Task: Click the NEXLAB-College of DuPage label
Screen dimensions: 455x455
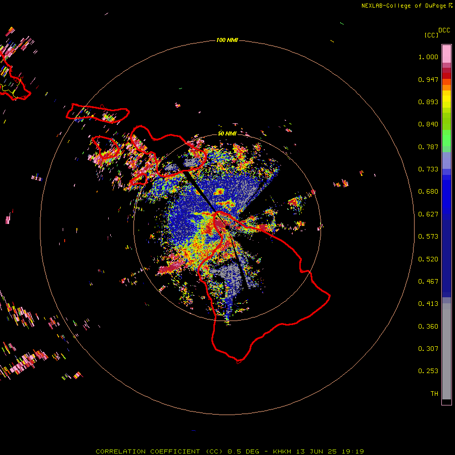Action: (x=406, y=6)
